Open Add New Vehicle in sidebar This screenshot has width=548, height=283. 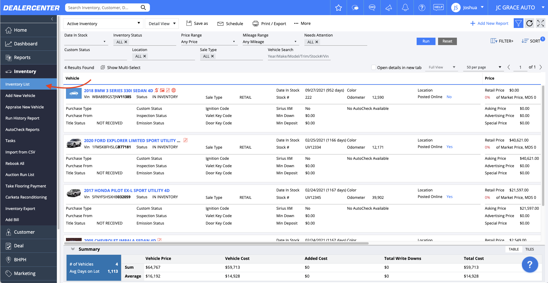point(20,96)
